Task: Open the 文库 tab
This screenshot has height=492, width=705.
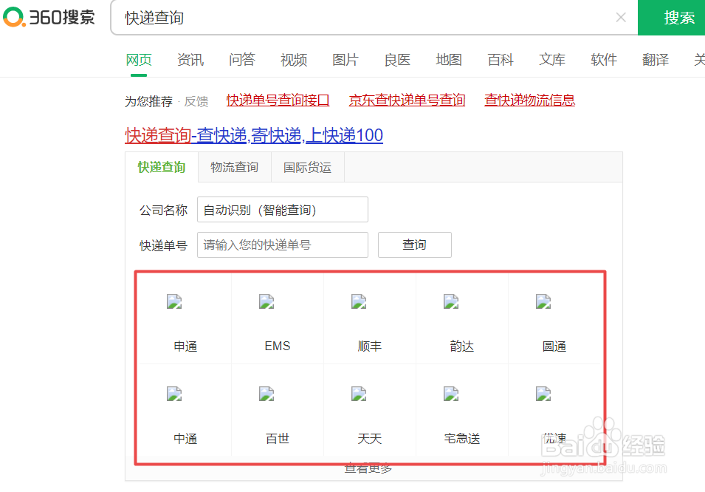Action: pyautogui.click(x=552, y=59)
